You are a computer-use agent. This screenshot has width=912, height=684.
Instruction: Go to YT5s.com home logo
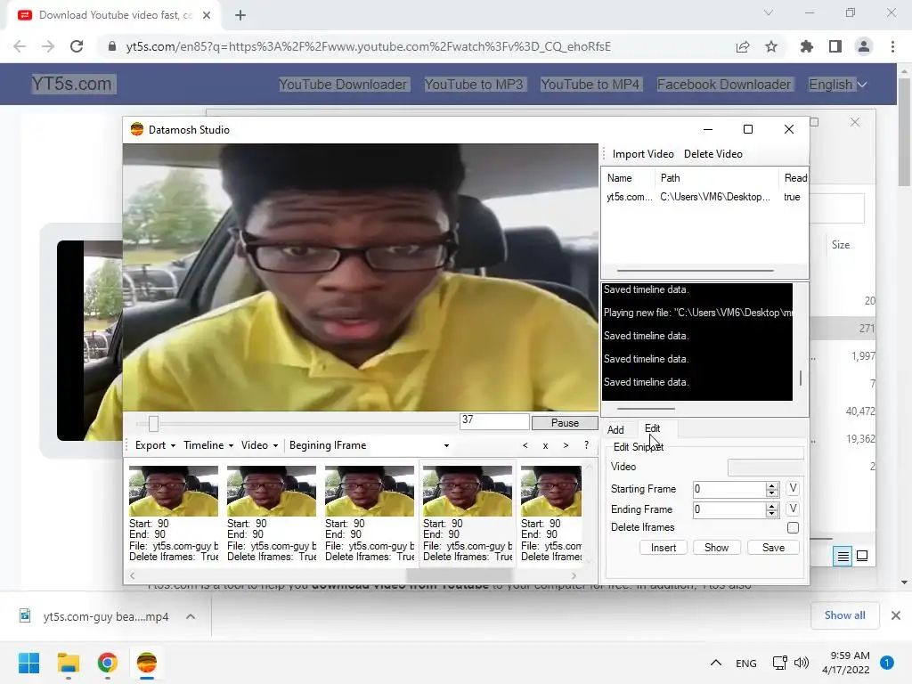pyautogui.click(x=71, y=84)
